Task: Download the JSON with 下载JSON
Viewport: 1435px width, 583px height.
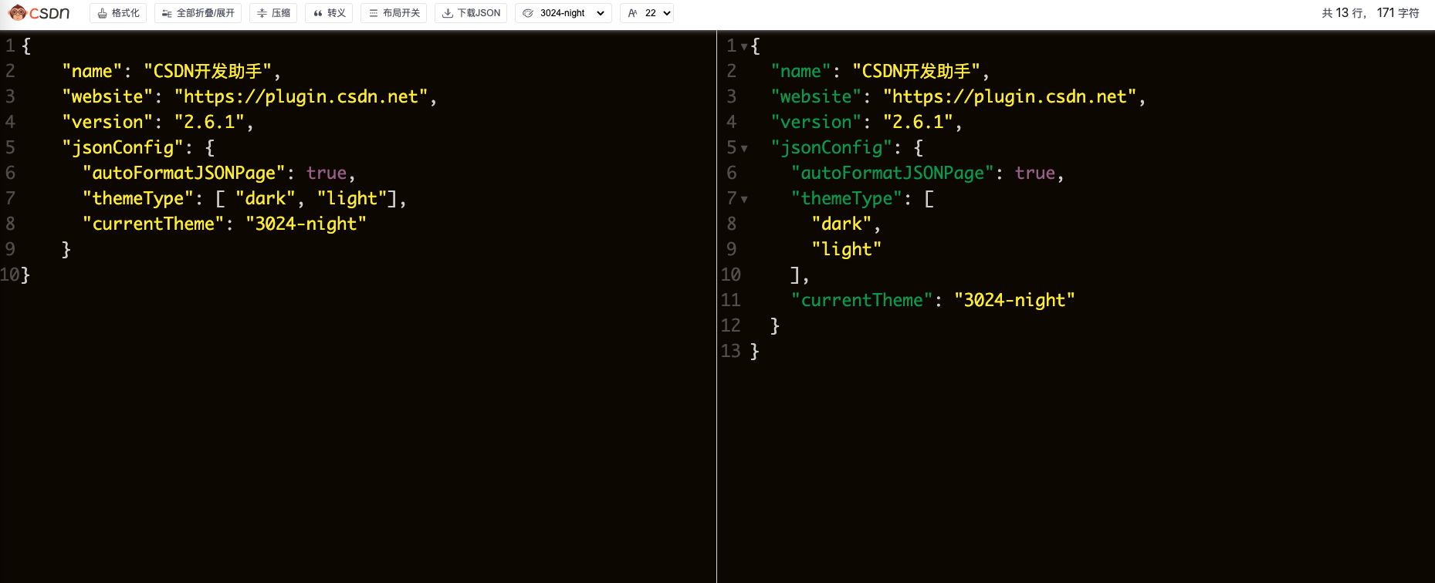Action: [x=471, y=13]
